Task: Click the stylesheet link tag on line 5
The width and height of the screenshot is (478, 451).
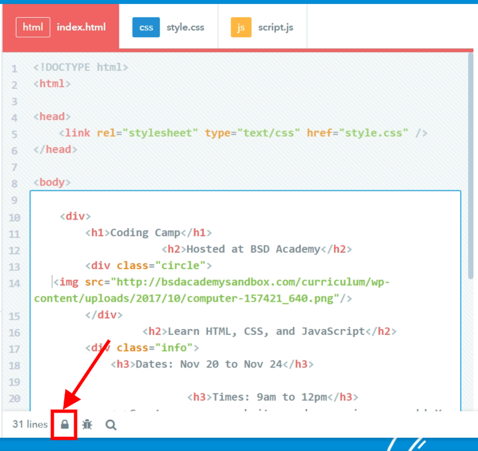Action: 243,133
